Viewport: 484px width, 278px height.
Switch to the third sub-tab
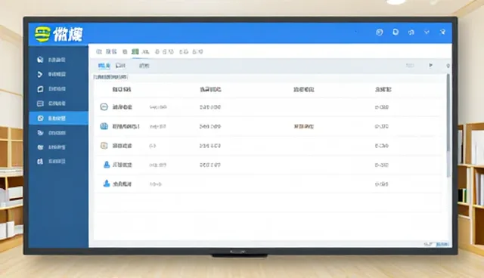tap(144, 66)
